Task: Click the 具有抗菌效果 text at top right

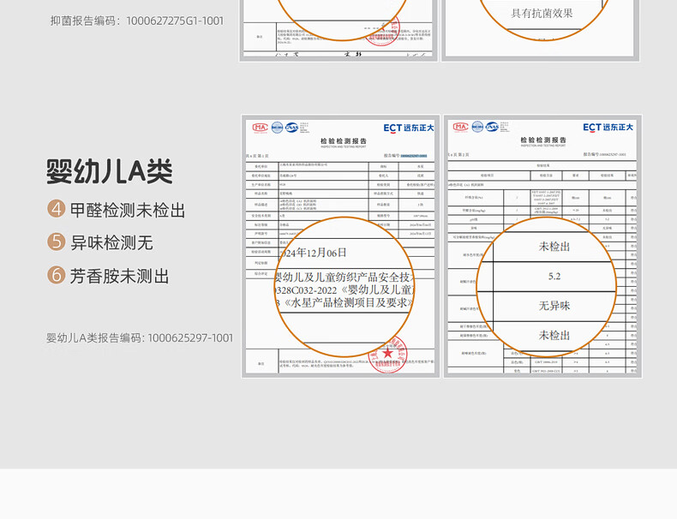Action: tap(542, 13)
